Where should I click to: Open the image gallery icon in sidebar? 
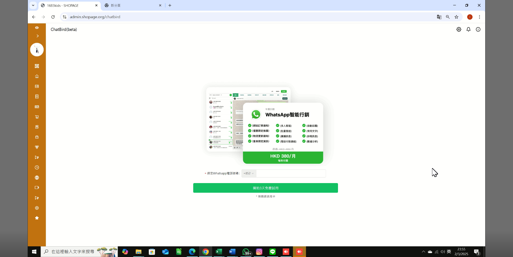click(37, 86)
